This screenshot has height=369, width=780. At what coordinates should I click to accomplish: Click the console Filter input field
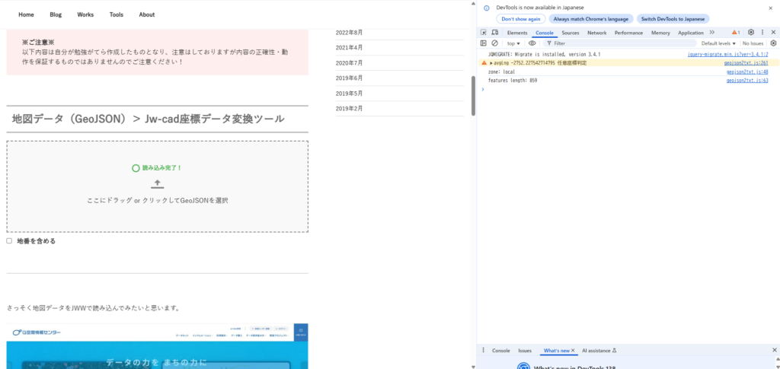pyautogui.click(x=620, y=43)
